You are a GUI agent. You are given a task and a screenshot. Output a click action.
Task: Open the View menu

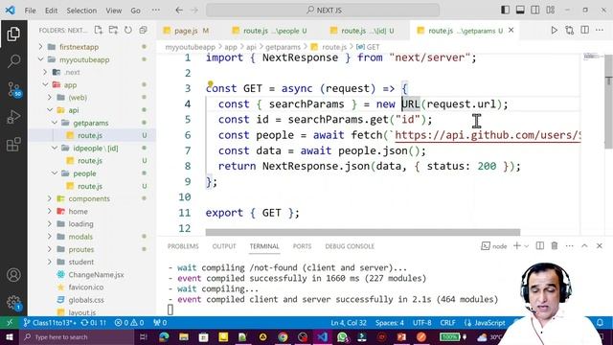tap(113, 11)
